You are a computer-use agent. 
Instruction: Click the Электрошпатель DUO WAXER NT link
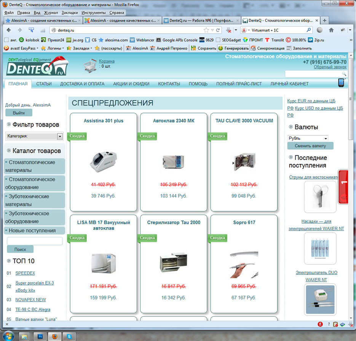click(316, 276)
